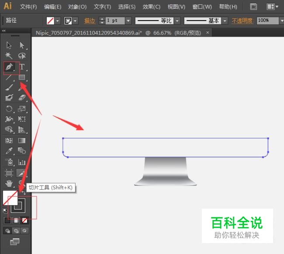This screenshot has height=254, width=284.
Task: Open the 等比 width profile dropdown
Action: 177,21
